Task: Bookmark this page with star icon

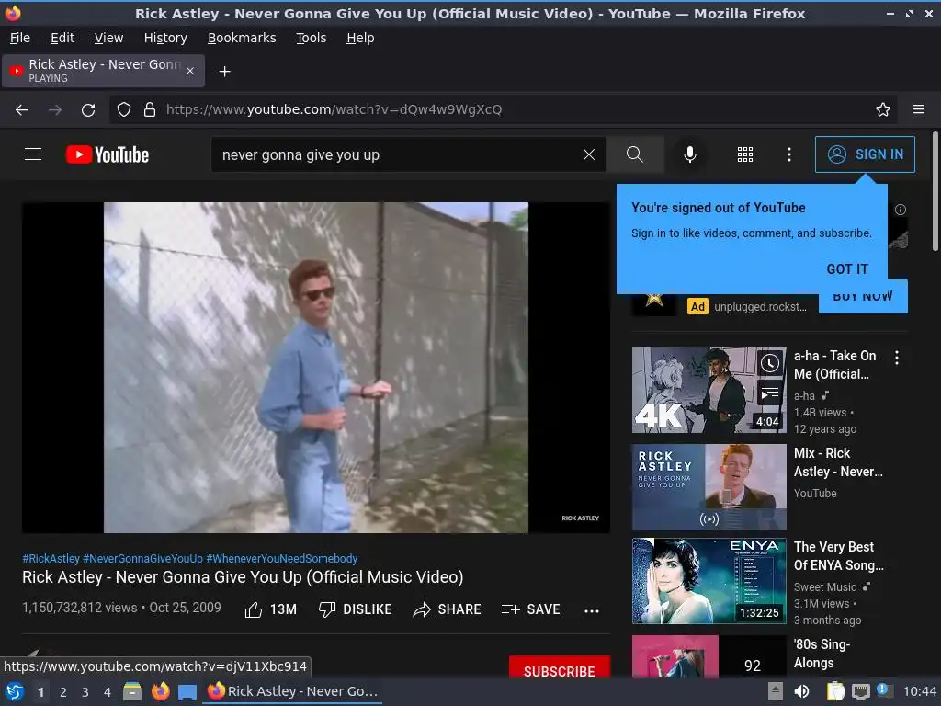Action: tap(883, 109)
